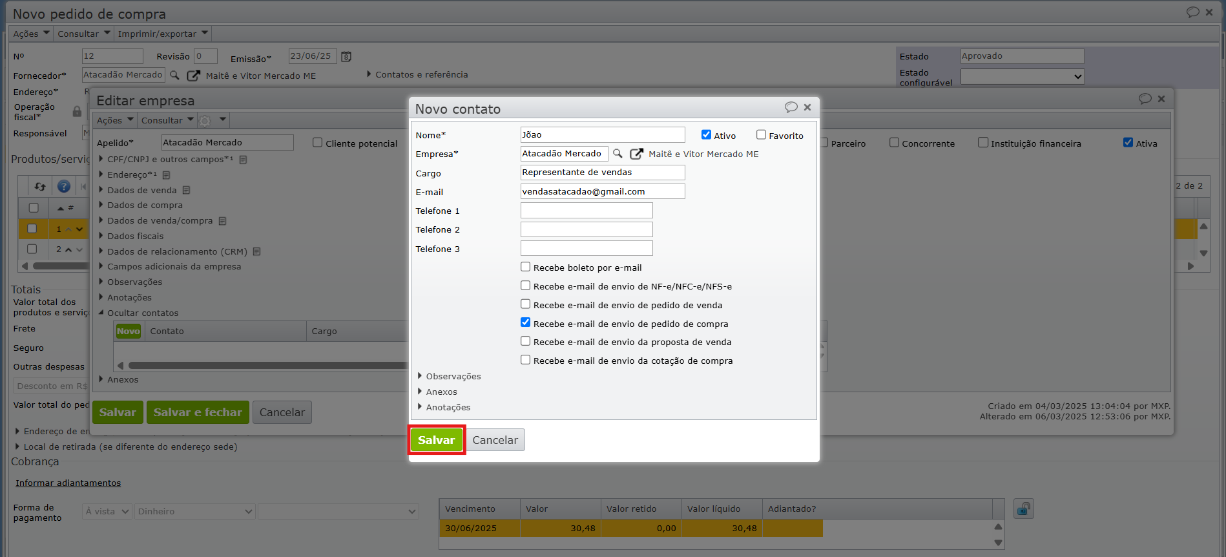Save the new contact with Salvar
The height and width of the screenshot is (557, 1226).
pos(437,440)
